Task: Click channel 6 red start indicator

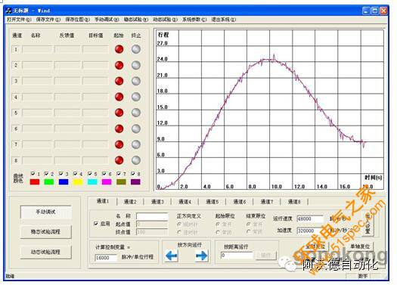Action: point(119,129)
